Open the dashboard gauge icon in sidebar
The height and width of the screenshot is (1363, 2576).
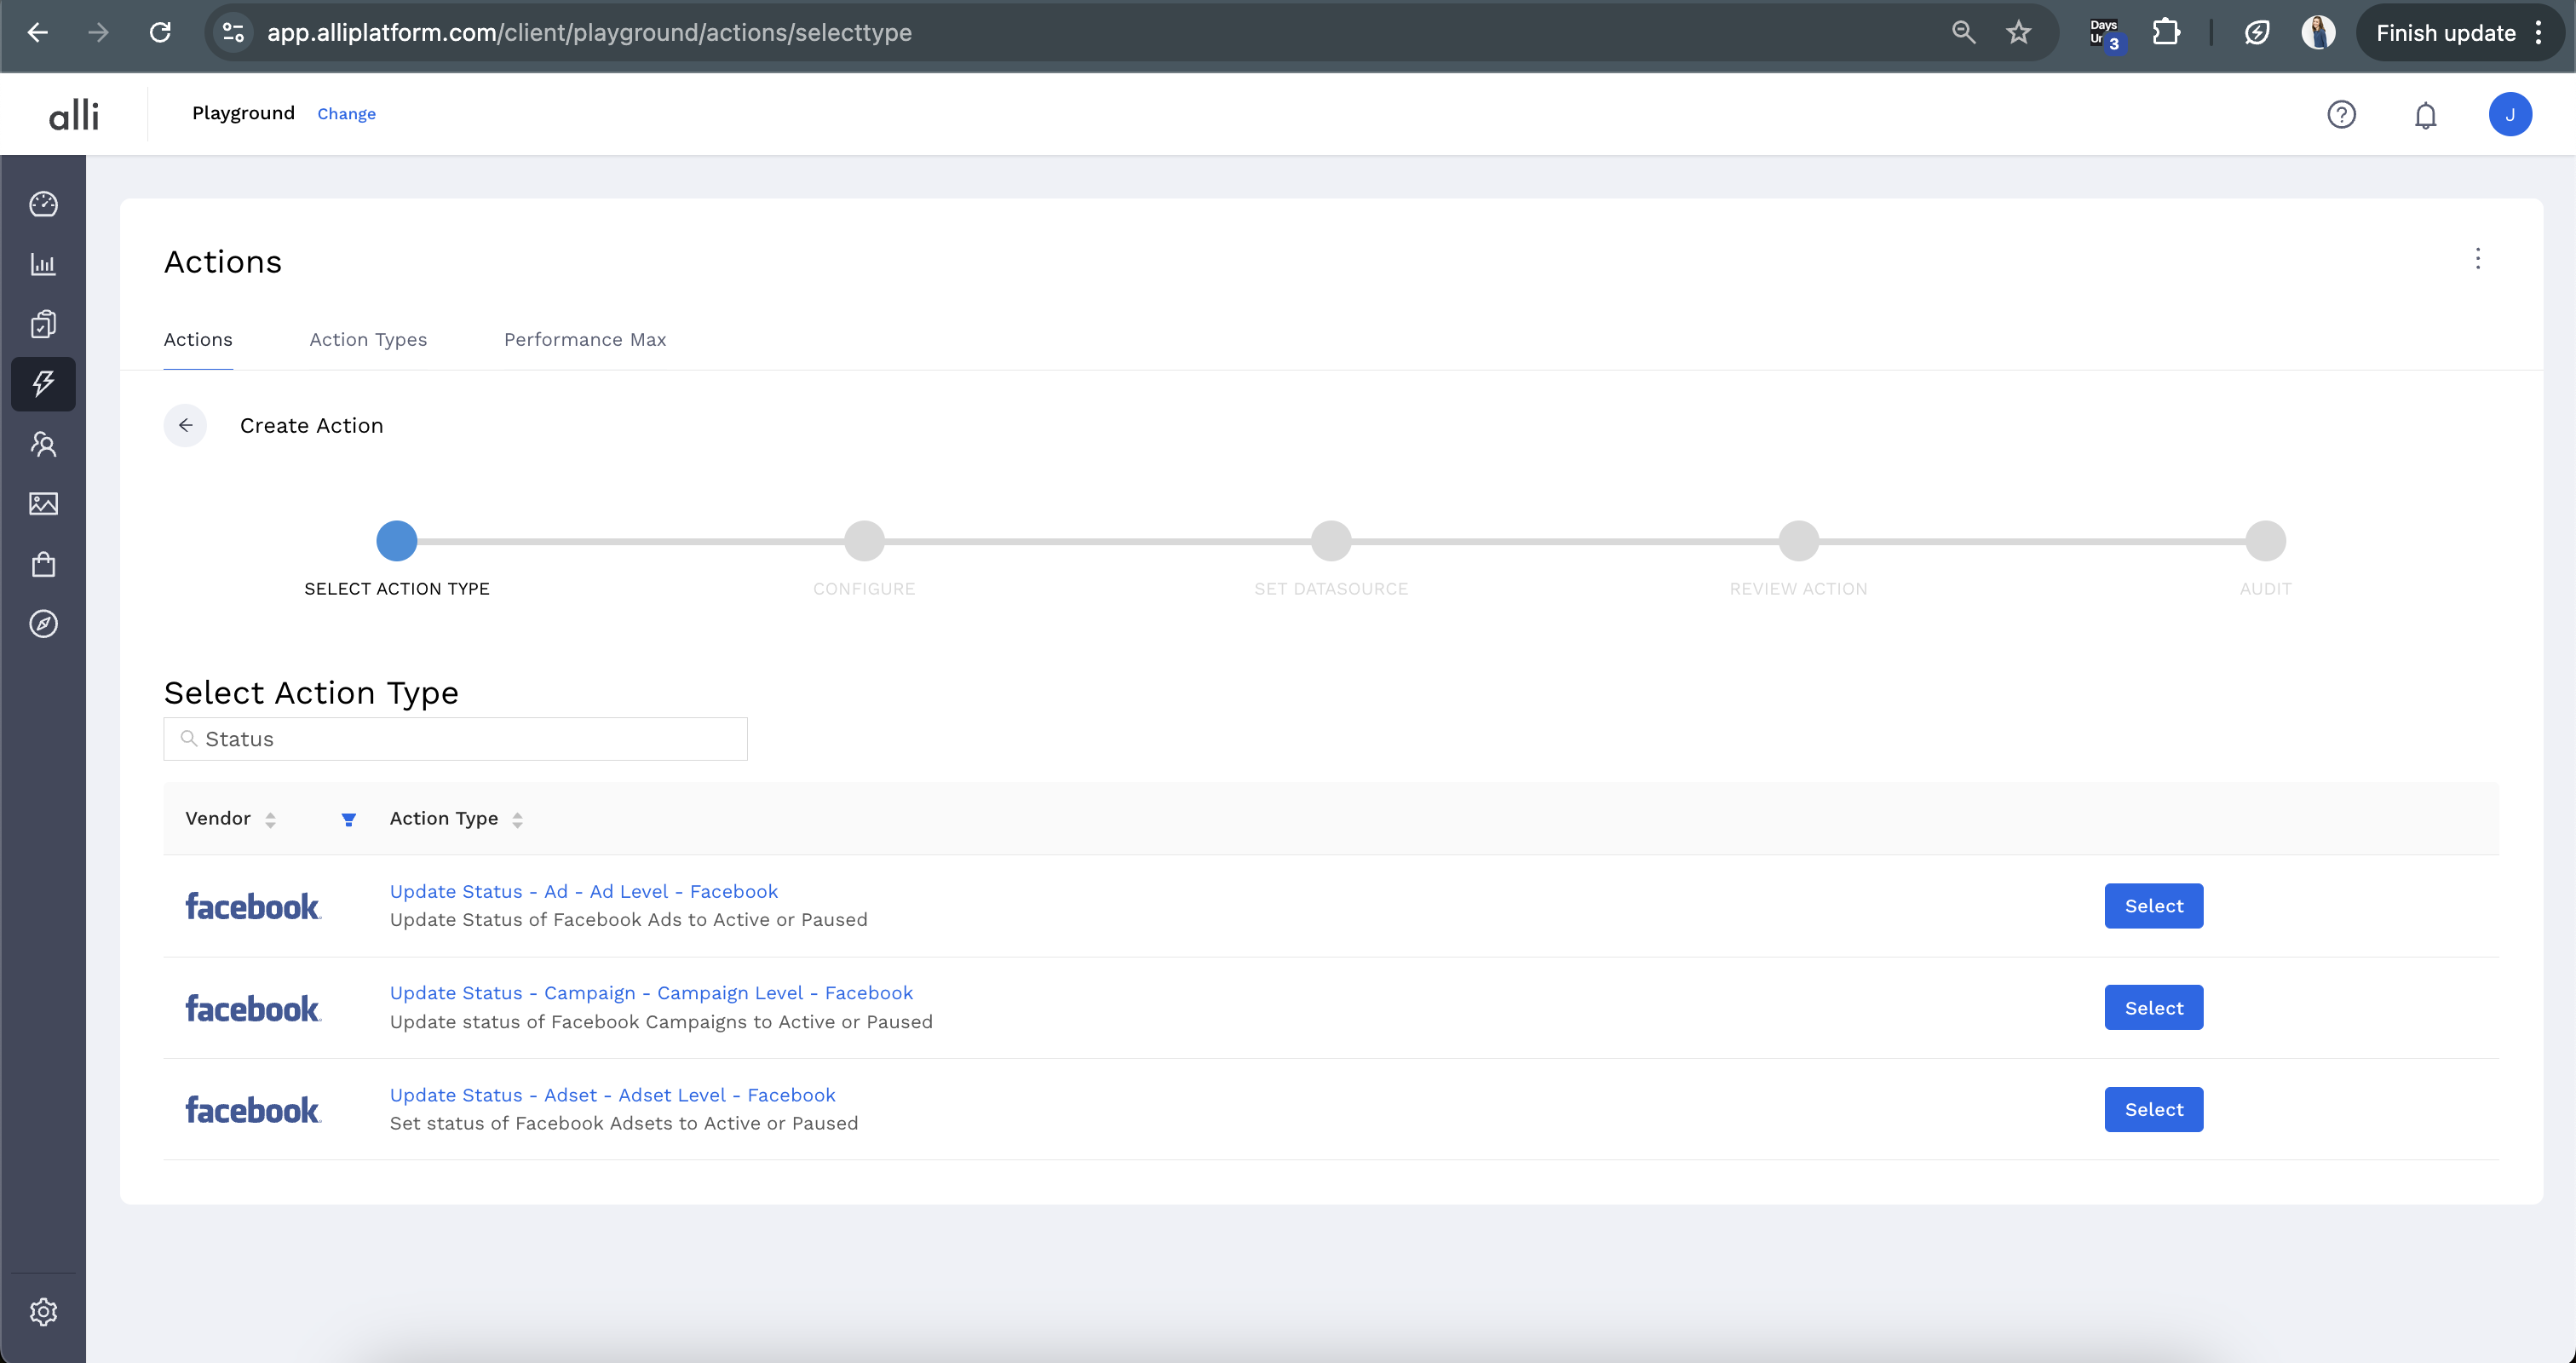[x=43, y=204]
